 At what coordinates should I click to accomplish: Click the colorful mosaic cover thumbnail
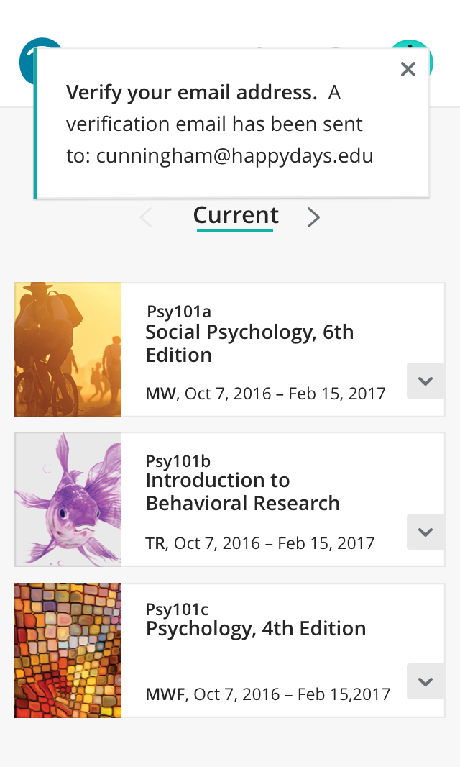pyautogui.click(x=68, y=650)
